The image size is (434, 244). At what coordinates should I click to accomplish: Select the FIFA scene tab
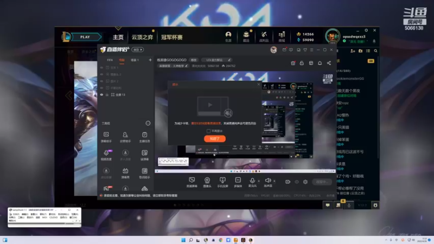tap(110, 60)
